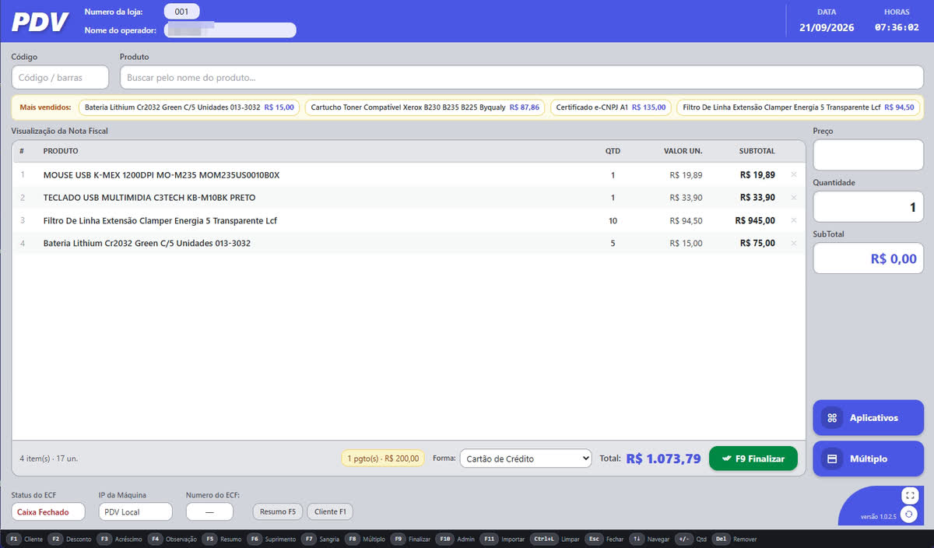Click the Preço input field

click(868, 155)
